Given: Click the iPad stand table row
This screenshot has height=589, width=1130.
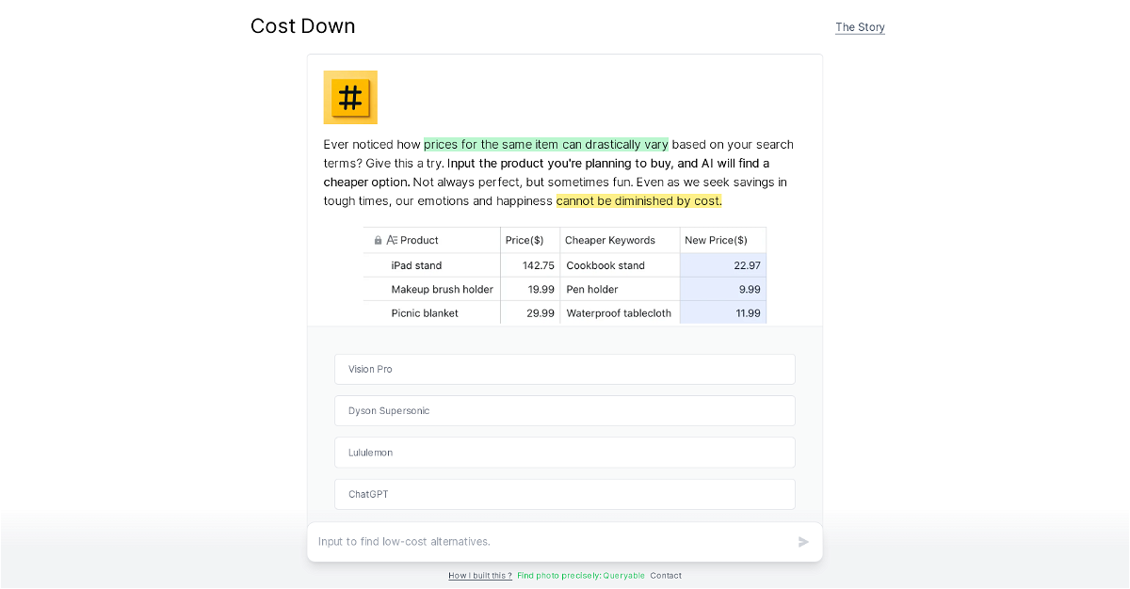Looking at the screenshot, I should (x=416, y=265).
